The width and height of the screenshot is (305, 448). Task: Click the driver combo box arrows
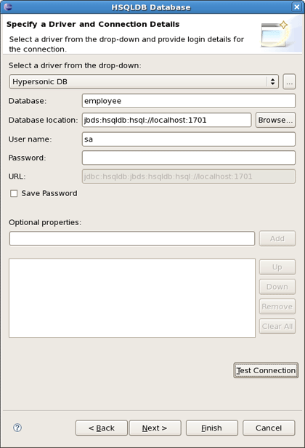coord(272,82)
